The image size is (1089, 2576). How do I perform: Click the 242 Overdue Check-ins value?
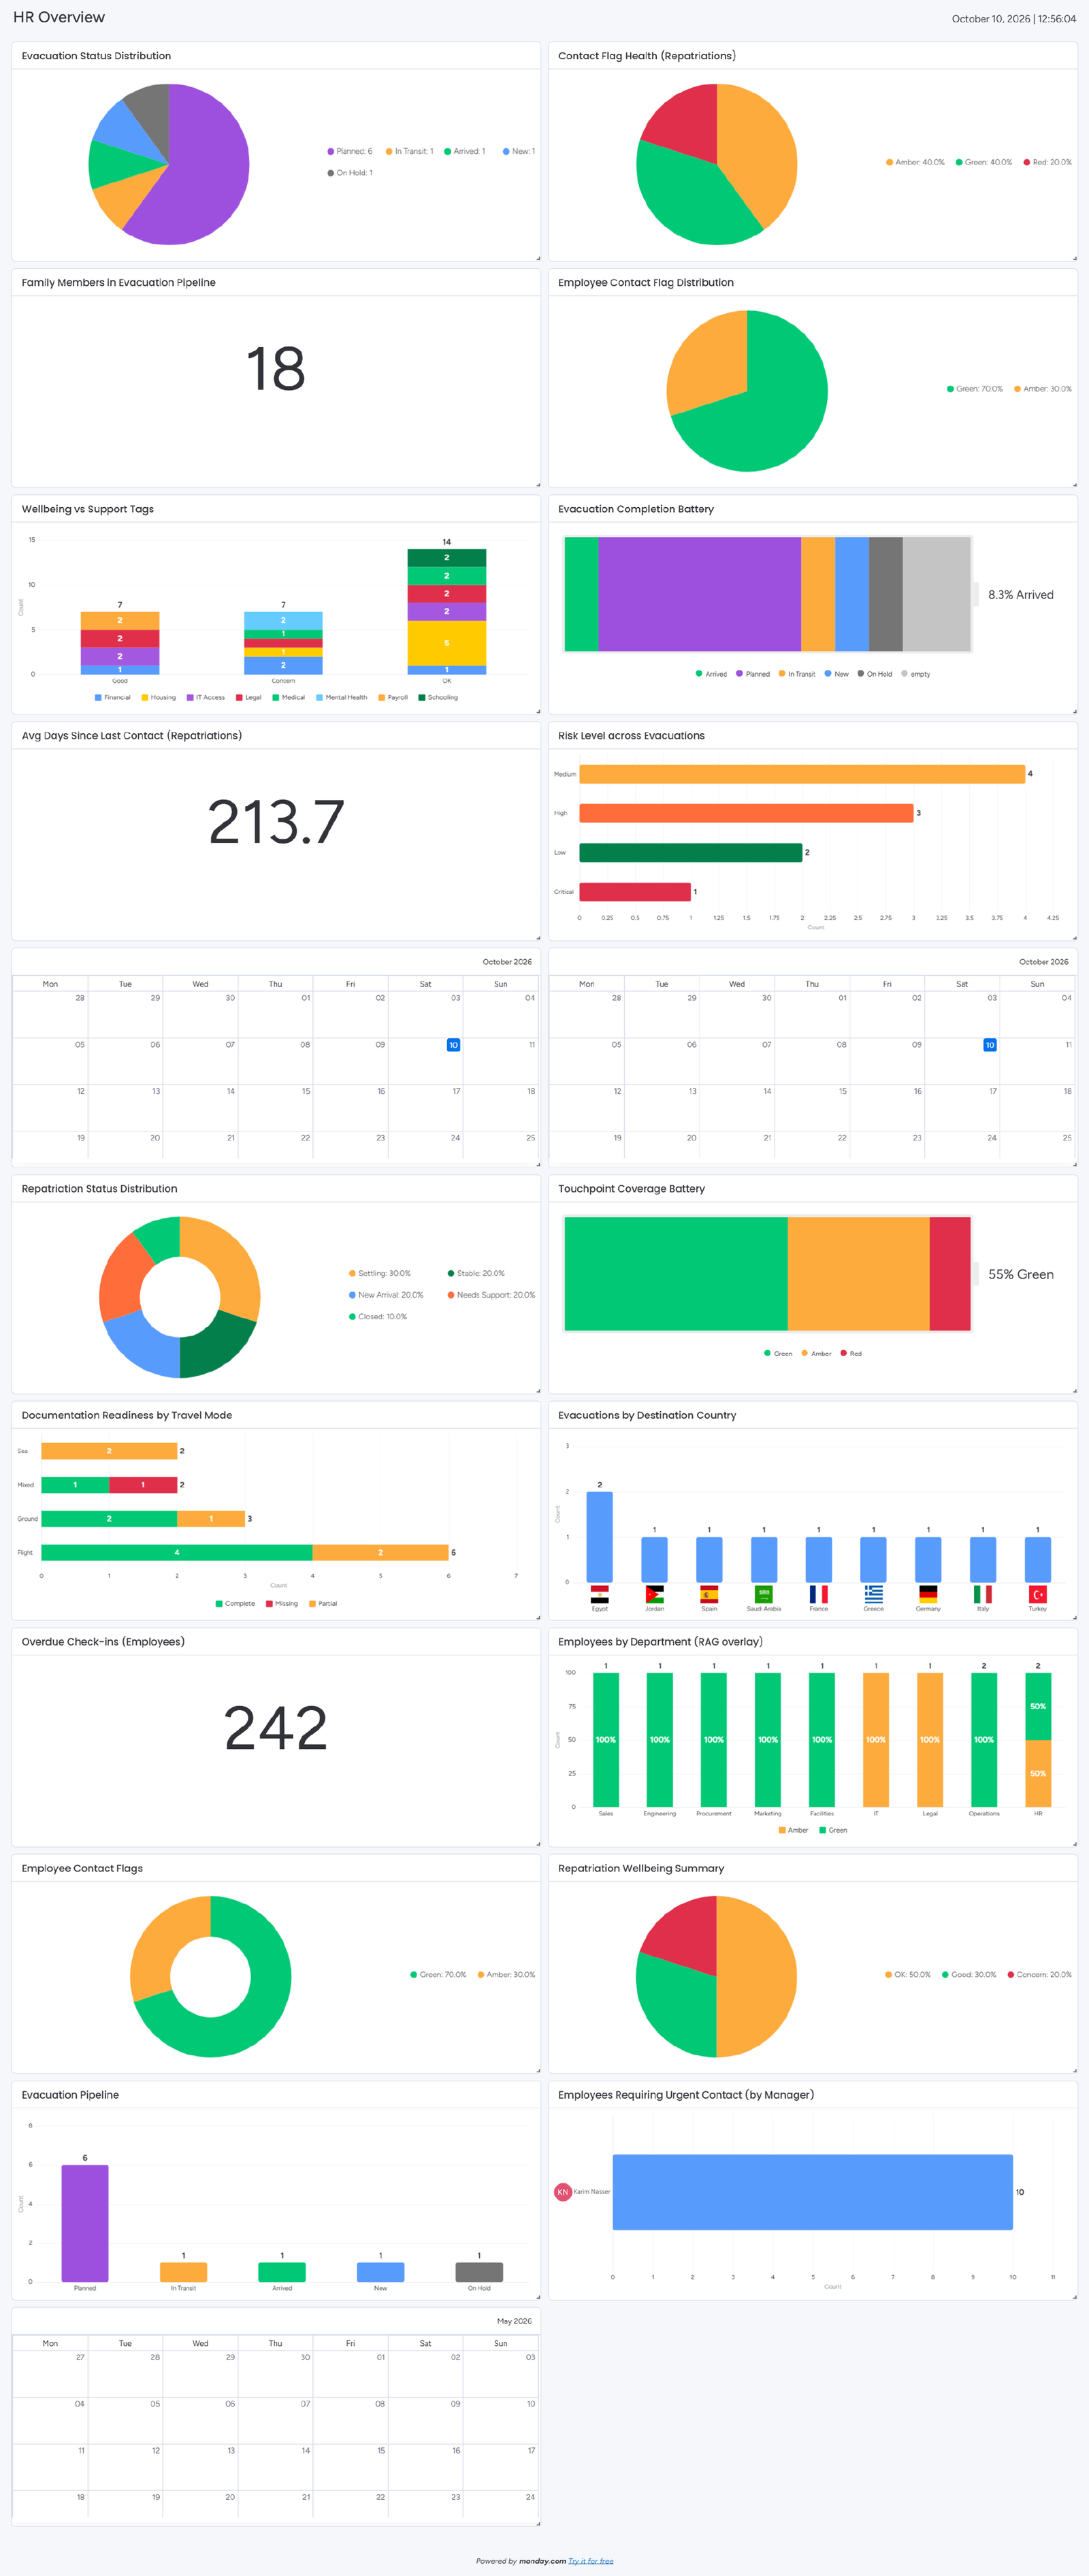[275, 1728]
